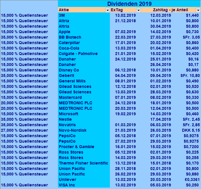Select Quellensteuer cell in BB Biotech row
Screen dimensions: 201x189
coord(24,37)
